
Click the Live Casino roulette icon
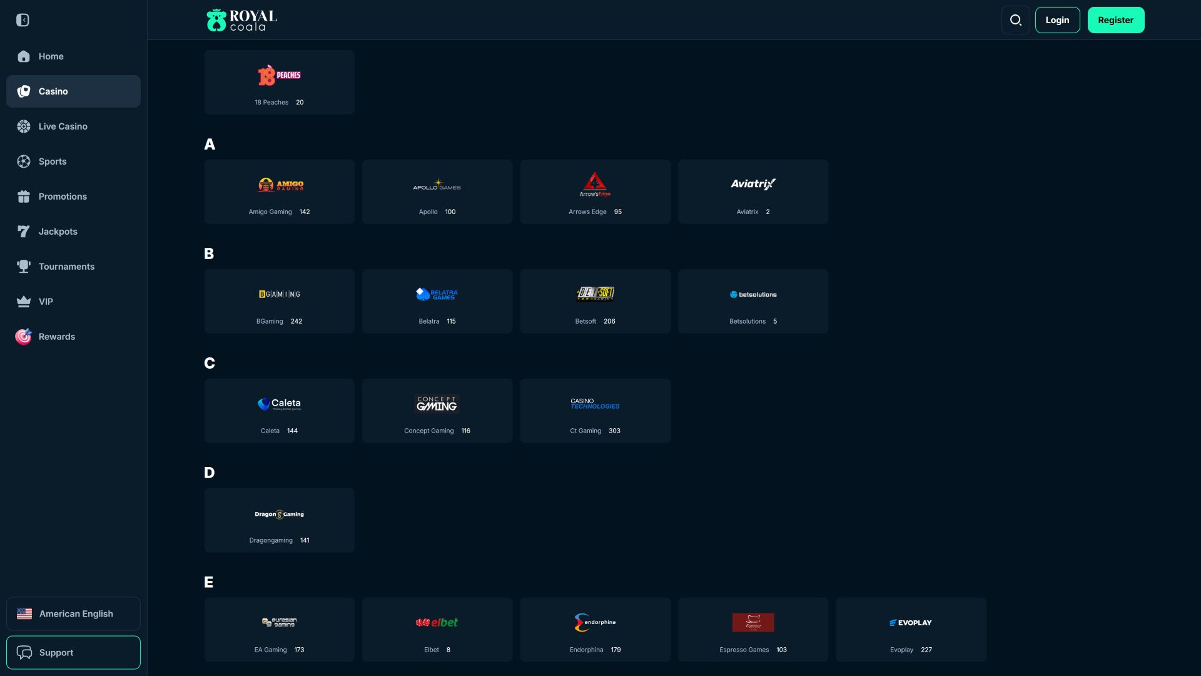24,126
